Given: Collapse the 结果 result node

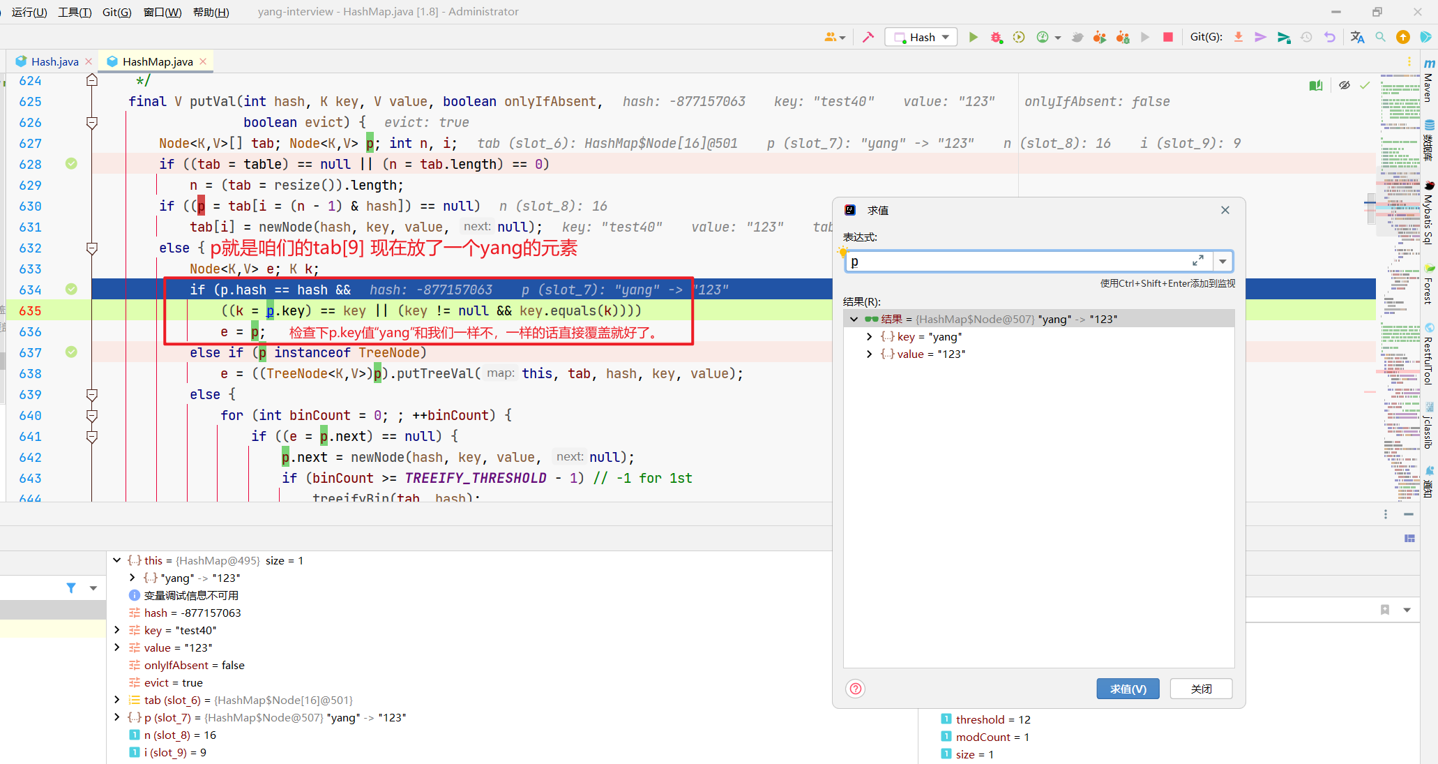Looking at the screenshot, I should (854, 319).
